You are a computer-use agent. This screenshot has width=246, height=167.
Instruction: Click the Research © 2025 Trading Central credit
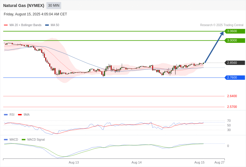[x=222, y=25]
